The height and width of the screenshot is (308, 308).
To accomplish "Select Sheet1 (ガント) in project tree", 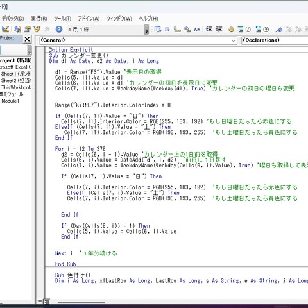I will [x=16, y=74].
